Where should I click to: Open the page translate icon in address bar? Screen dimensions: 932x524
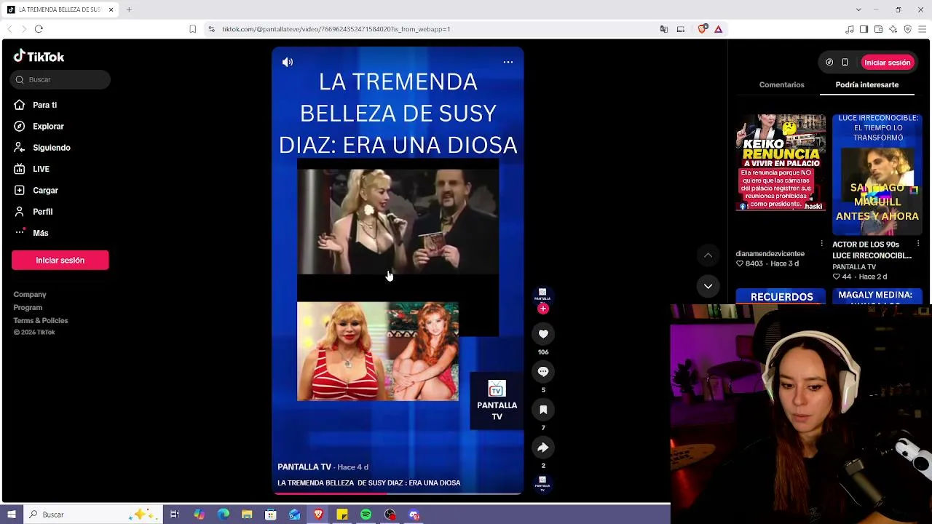[664, 29]
